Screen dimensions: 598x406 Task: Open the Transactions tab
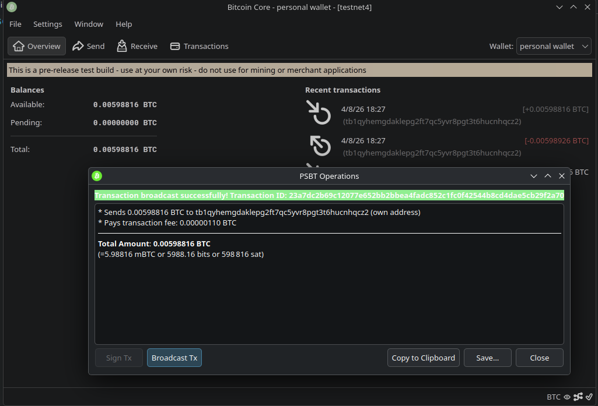point(199,46)
